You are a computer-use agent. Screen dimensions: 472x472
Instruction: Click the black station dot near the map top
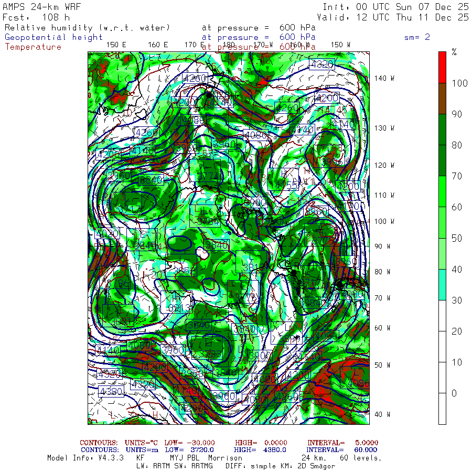(209, 95)
